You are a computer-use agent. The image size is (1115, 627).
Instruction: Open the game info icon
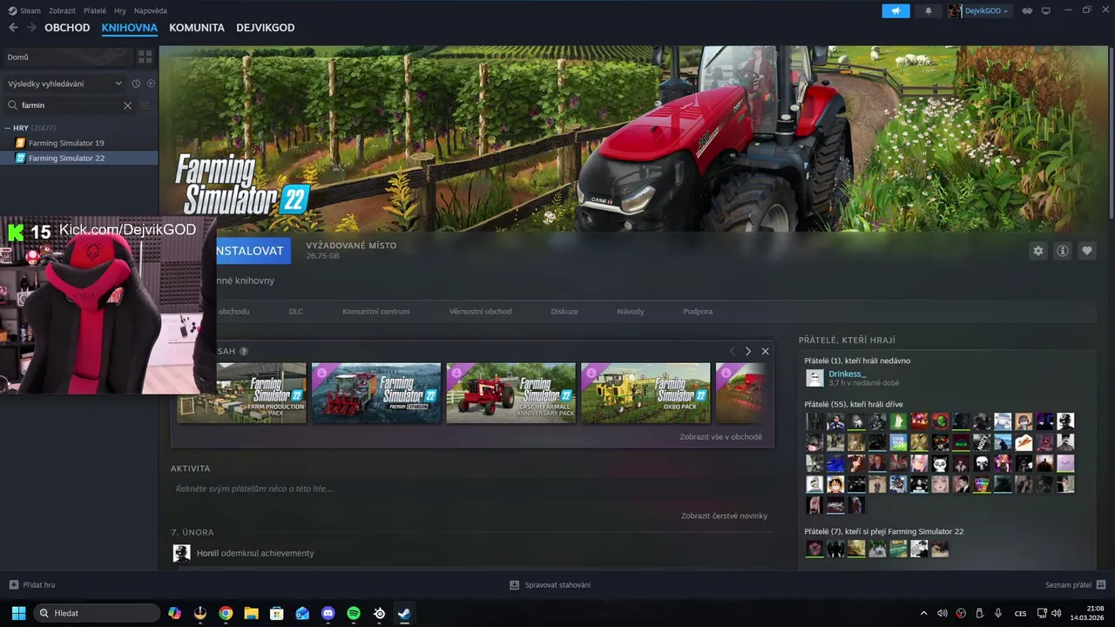coord(1063,251)
